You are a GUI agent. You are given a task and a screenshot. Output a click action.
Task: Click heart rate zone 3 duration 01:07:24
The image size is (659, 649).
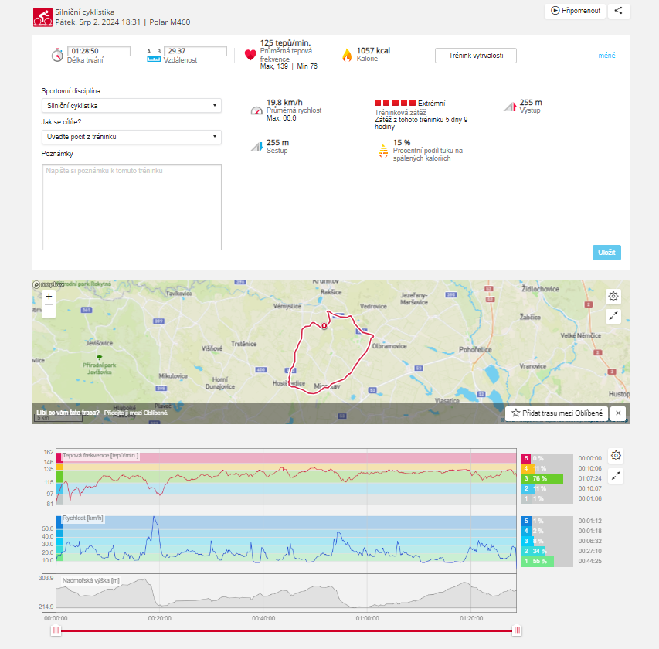pos(589,478)
